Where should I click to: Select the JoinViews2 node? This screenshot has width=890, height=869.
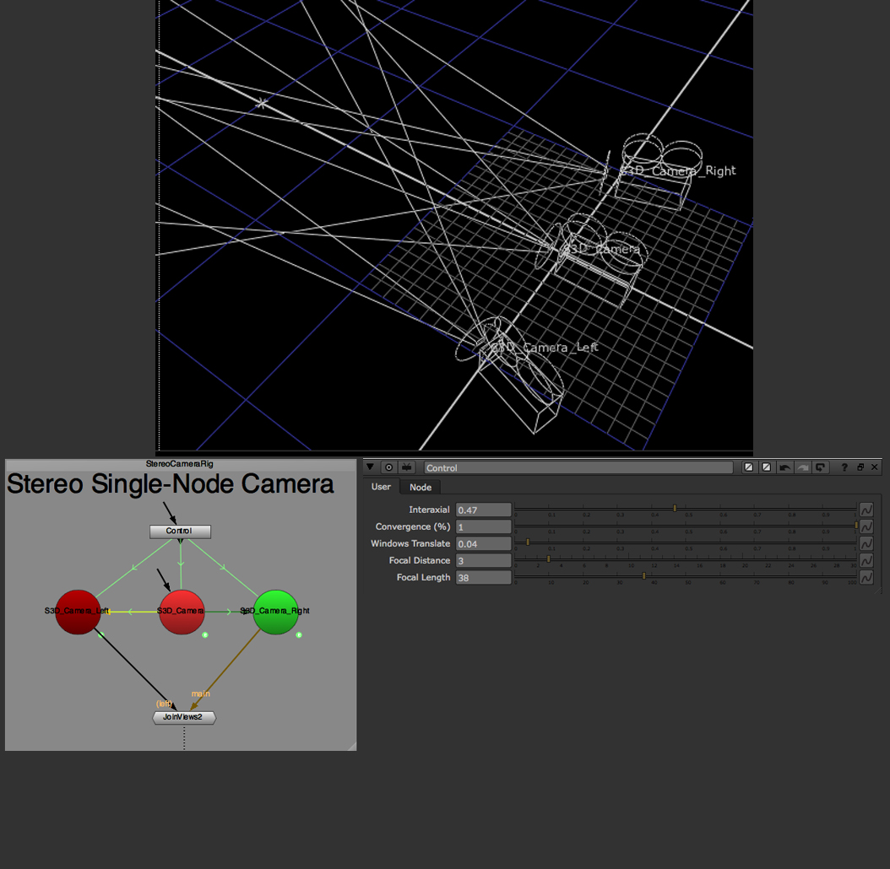183,717
